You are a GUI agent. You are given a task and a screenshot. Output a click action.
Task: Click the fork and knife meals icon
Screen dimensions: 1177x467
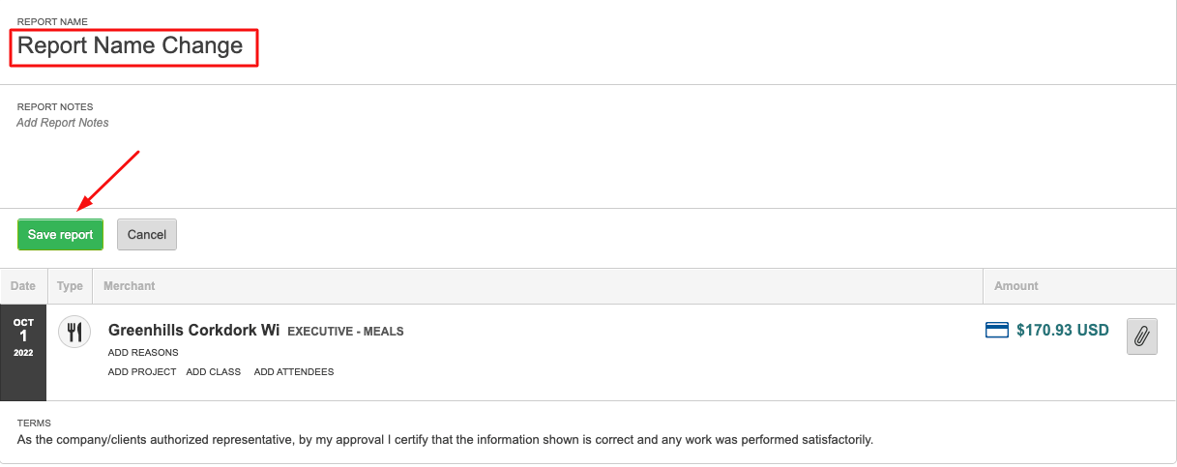point(74,332)
